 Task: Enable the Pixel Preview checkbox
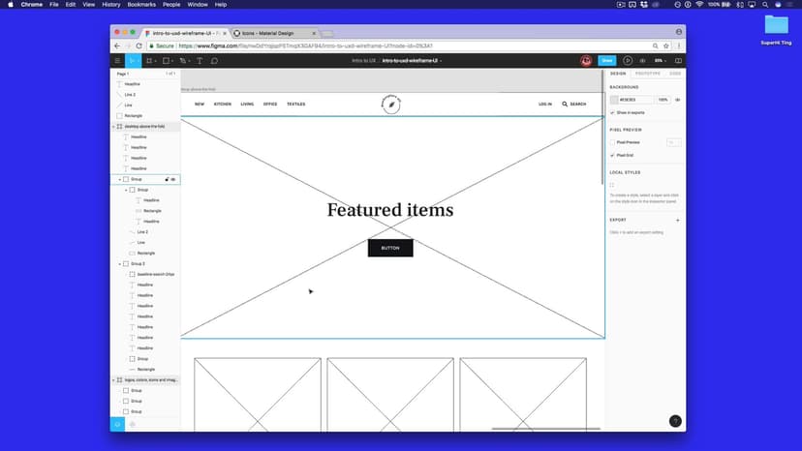click(x=613, y=142)
